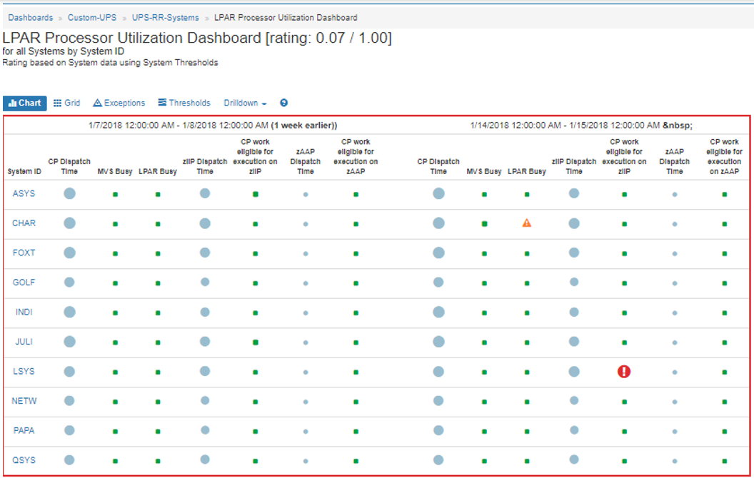Viewport: 754px width, 478px height.
Task: Click LSYS CP Dispatch Time circle, week earlier
Action: (x=69, y=372)
